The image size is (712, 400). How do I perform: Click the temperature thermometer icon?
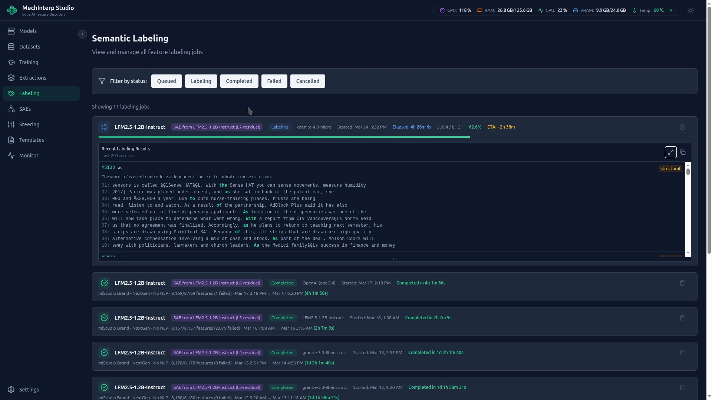(x=634, y=10)
